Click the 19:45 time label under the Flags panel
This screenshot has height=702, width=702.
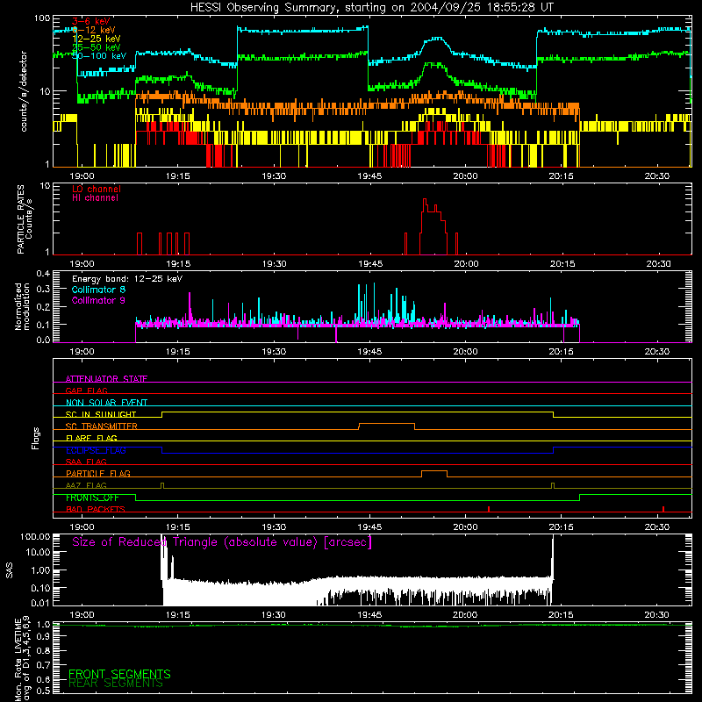click(x=369, y=527)
